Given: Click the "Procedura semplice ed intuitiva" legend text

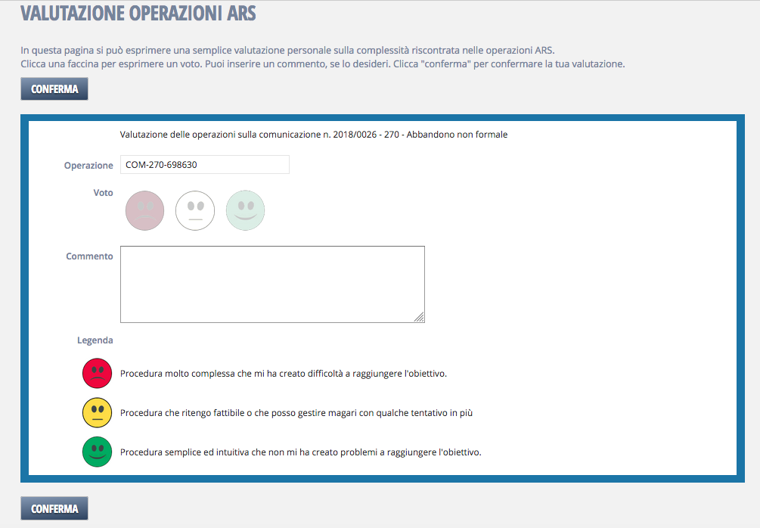Looking at the screenshot, I should pyautogui.click(x=300, y=452).
